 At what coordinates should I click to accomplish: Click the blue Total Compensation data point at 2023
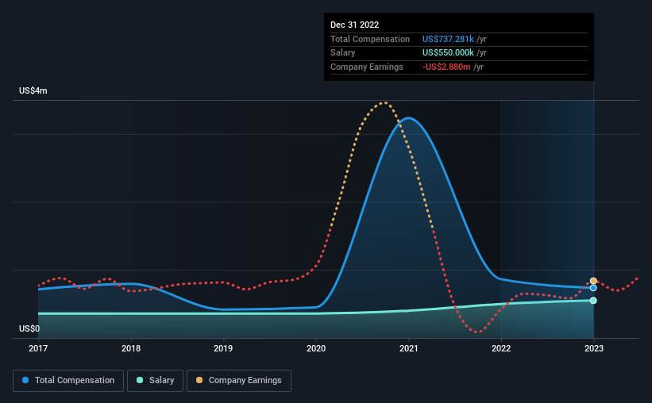pyautogui.click(x=593, y=288)
